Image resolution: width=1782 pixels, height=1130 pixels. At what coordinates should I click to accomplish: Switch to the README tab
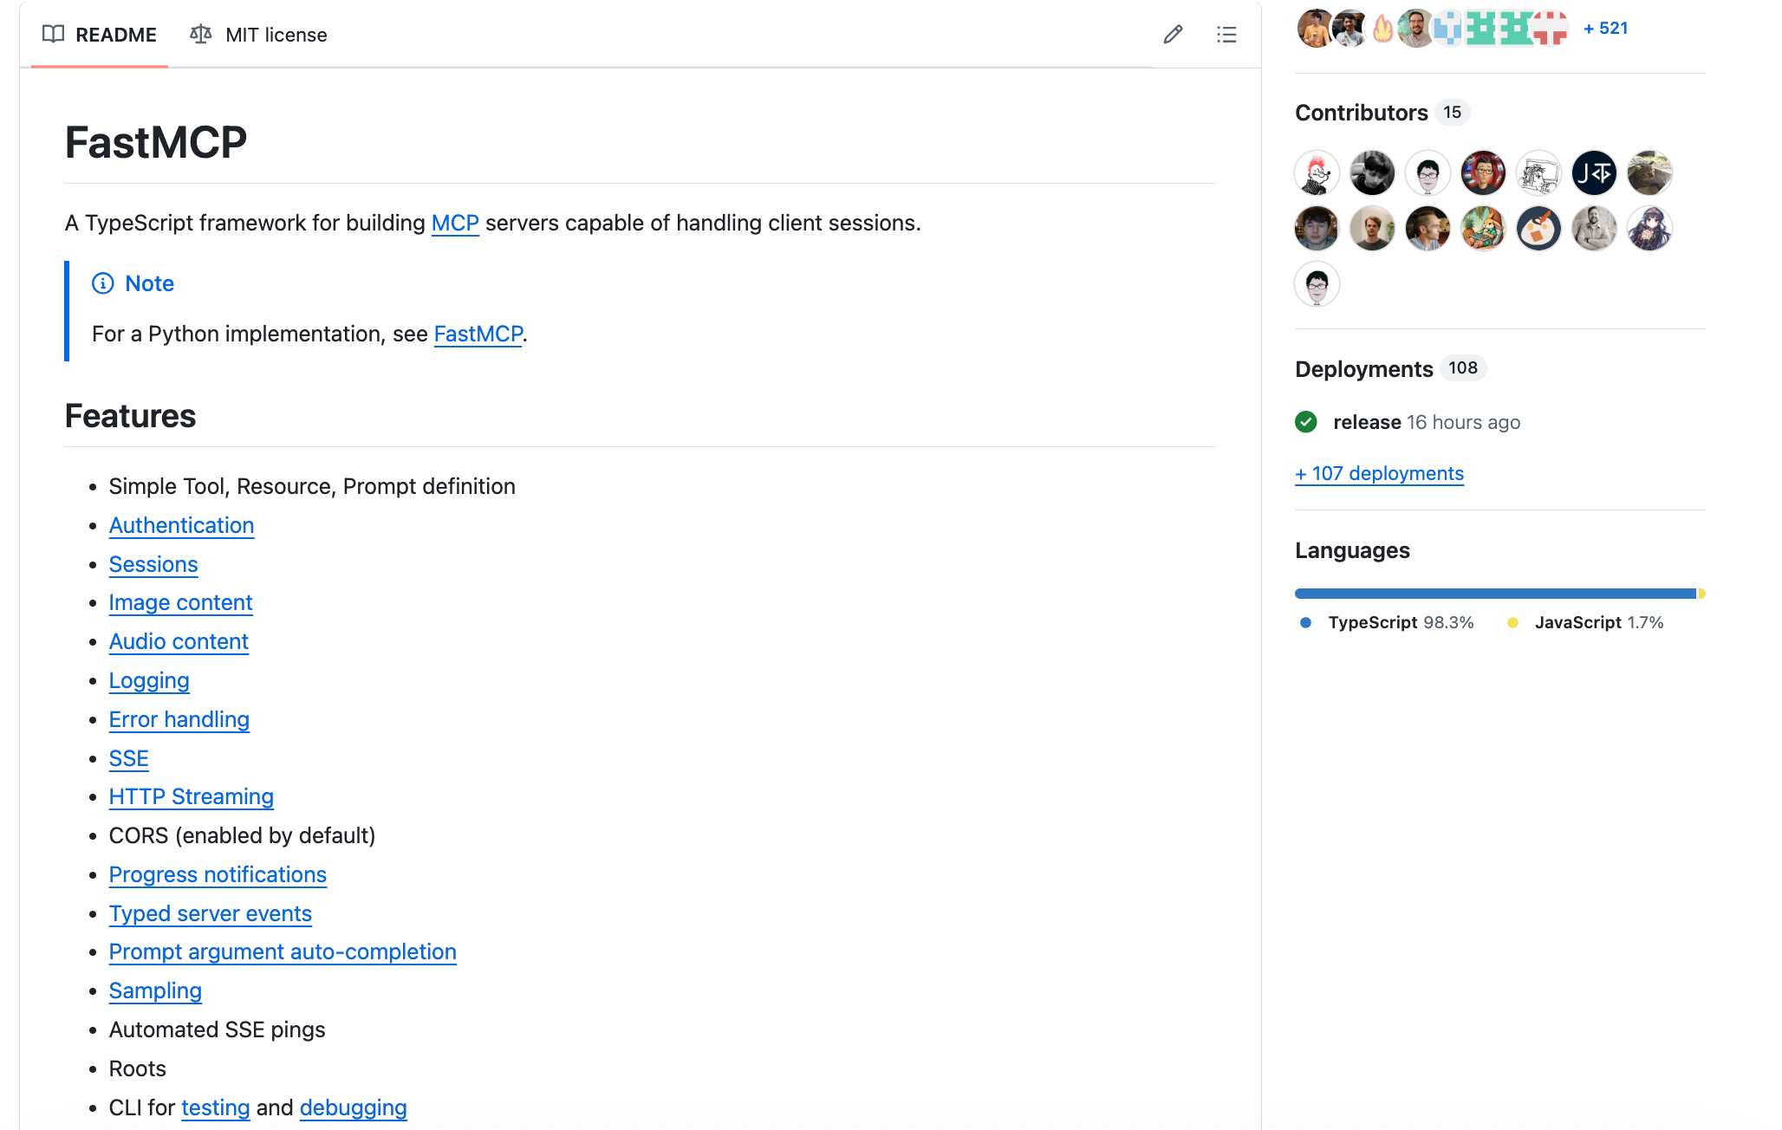pos(100,35)
